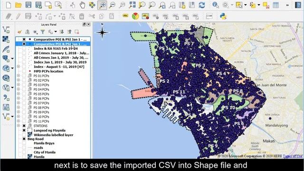Select PS 09 PCPs group row
The image size is (304, 171).
click(x=41, y=112)
